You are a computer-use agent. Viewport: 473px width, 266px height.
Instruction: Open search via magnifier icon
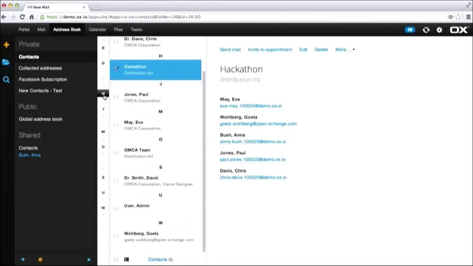pyautogui.click(x=6, y=79)
